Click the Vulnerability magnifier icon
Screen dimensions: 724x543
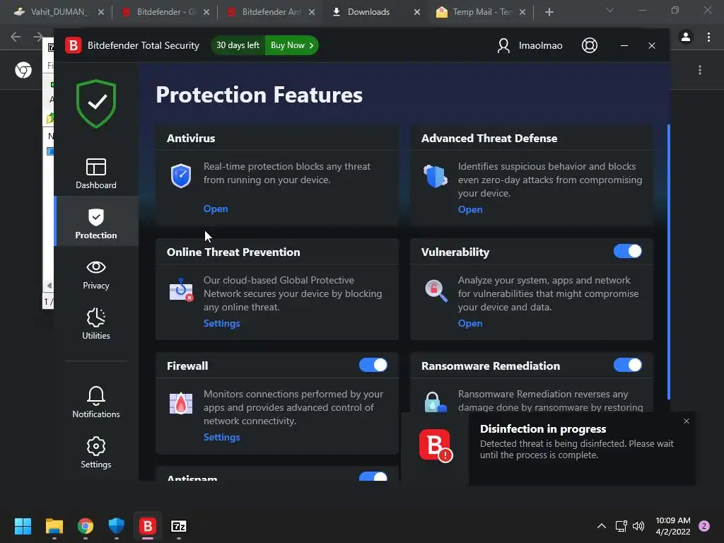tap(436, 290)
